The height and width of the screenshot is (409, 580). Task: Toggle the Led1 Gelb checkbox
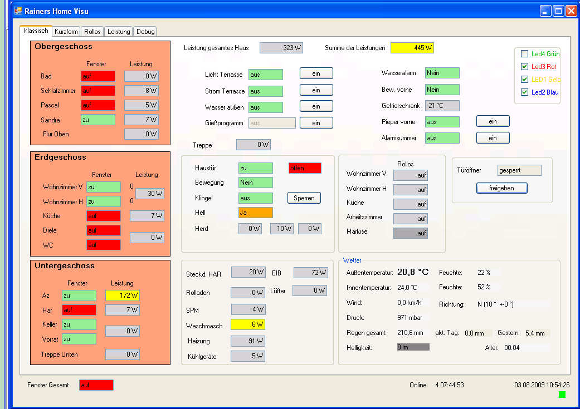[524, 80]
